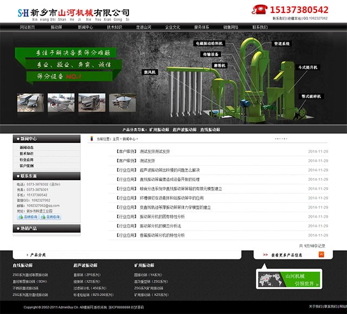Viewport: 347px width, 314px height.
Task: Open the 振动筛 nav item
Action: [x=56, y=27]
